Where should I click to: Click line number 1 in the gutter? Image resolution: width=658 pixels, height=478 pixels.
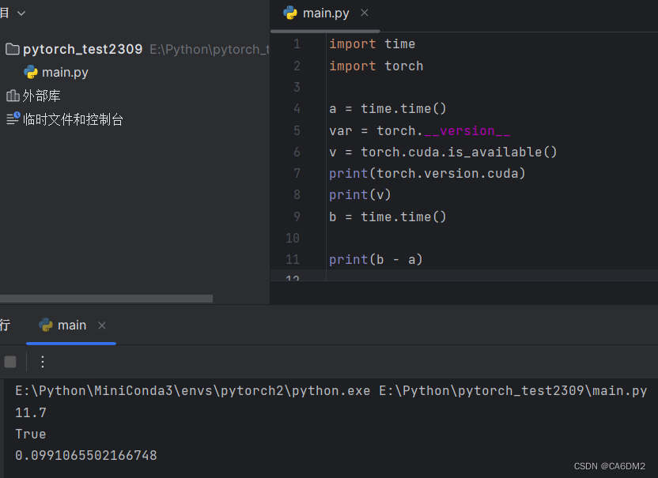point(297,44)
